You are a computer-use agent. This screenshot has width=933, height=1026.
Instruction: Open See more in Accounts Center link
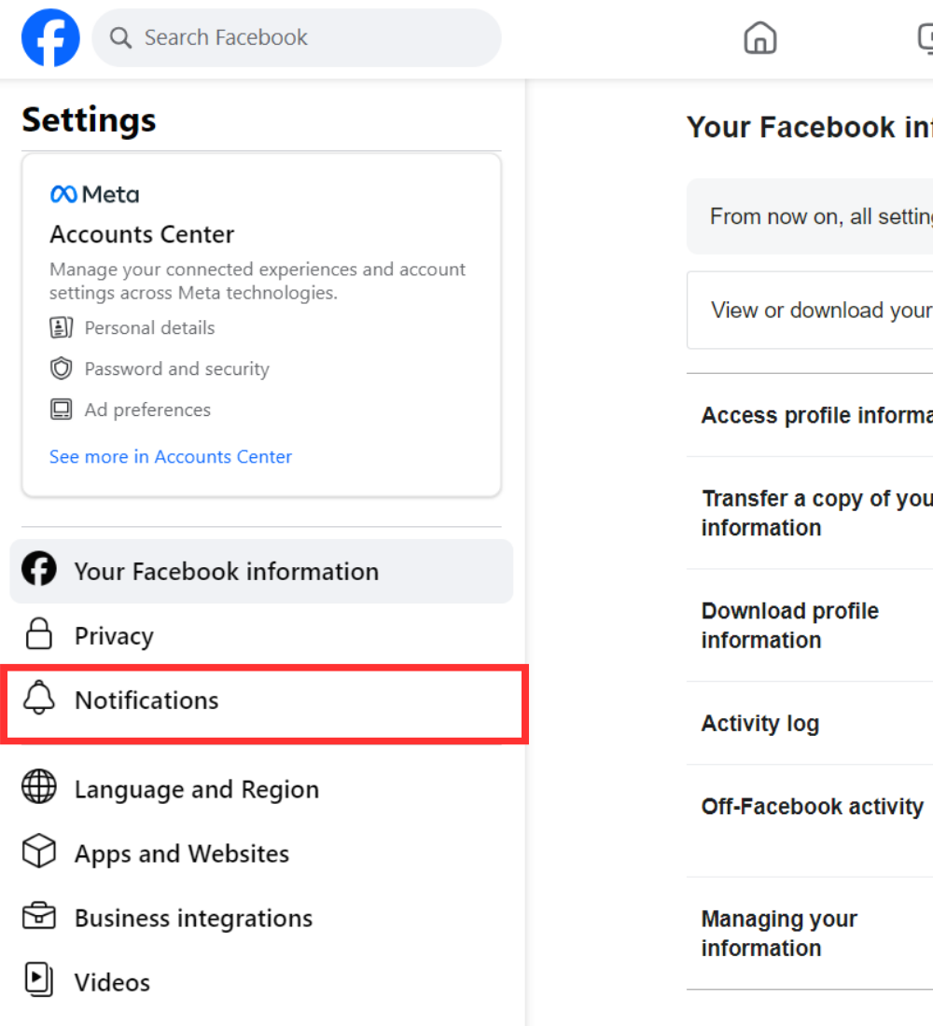coord(171,456)
